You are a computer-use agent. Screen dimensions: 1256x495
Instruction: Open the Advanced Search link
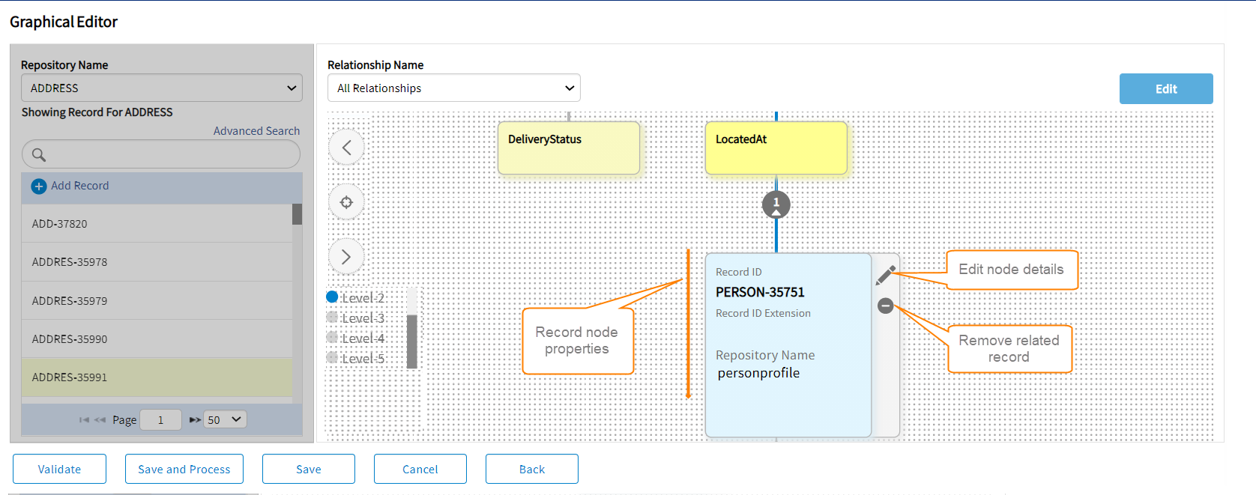(256, 131)
